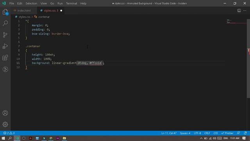This screenshot has width=250, height=141.
Task: Open Windows search from the taskbar
Action: [x=10, y=138]
